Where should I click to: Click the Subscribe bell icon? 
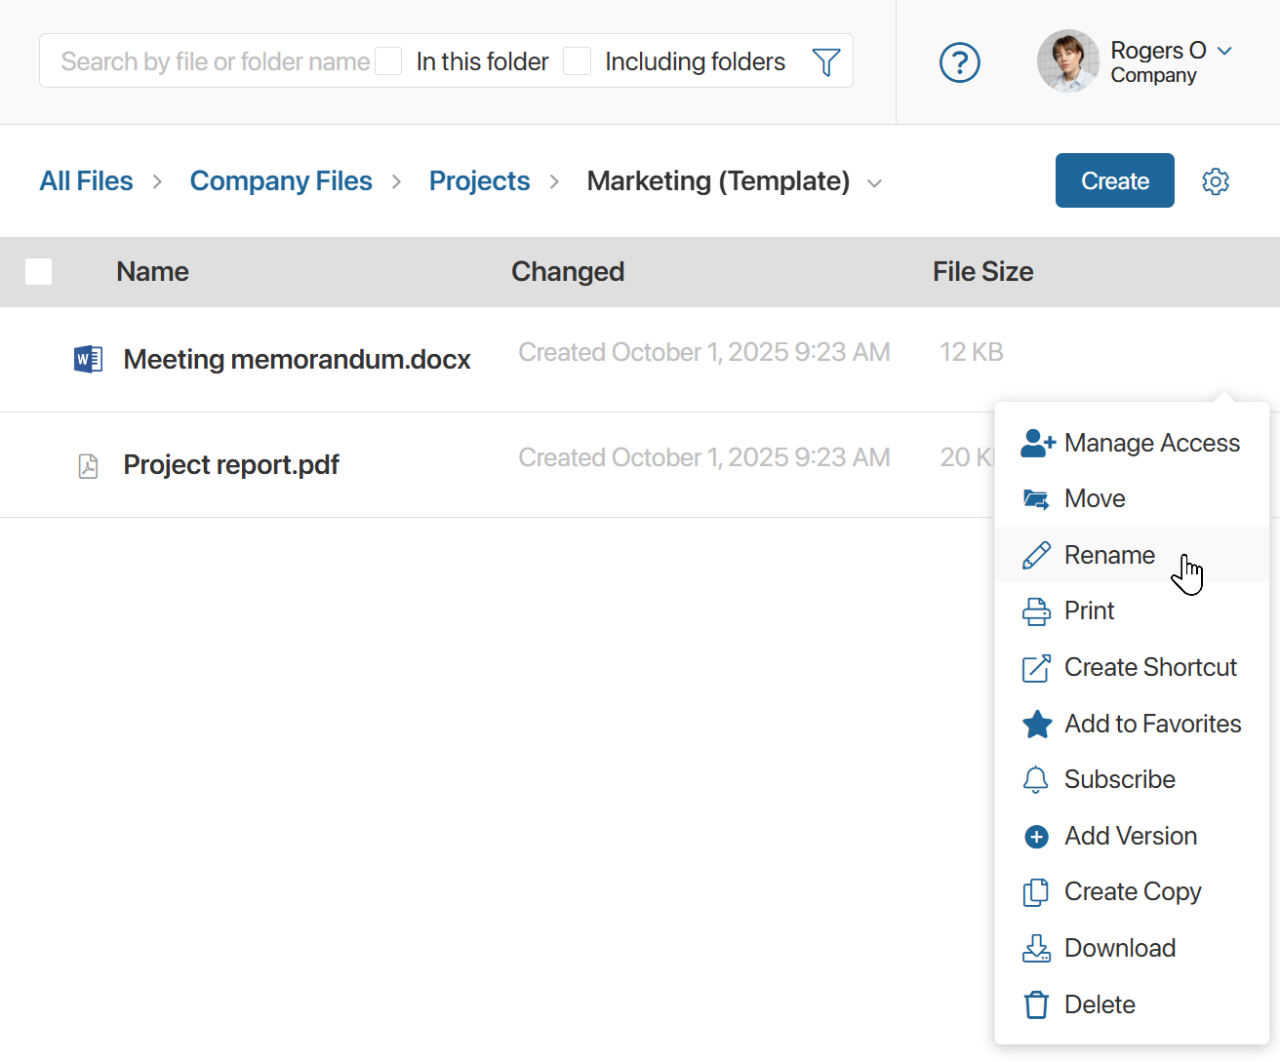click(x=1035, y=779)
